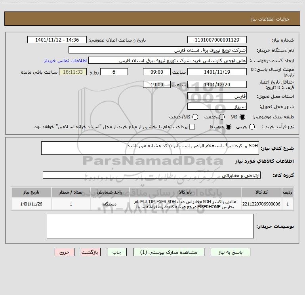
Task: Choose the متوسط purchase type radio
Action: (229, 127)
